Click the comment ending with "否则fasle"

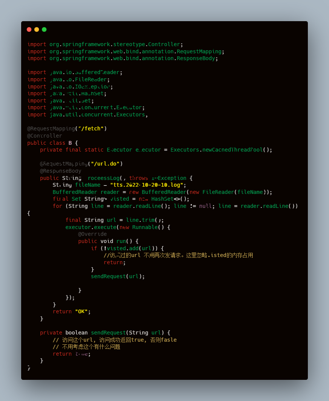coord(114,340)
